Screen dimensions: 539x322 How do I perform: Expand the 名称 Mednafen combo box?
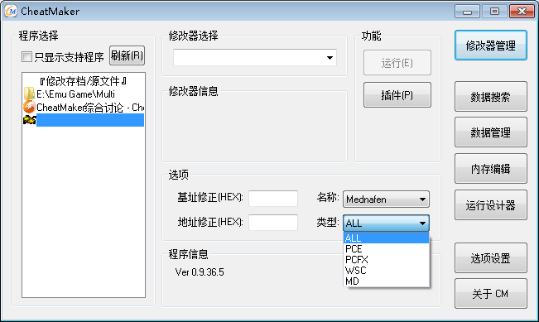pos(386,199)
